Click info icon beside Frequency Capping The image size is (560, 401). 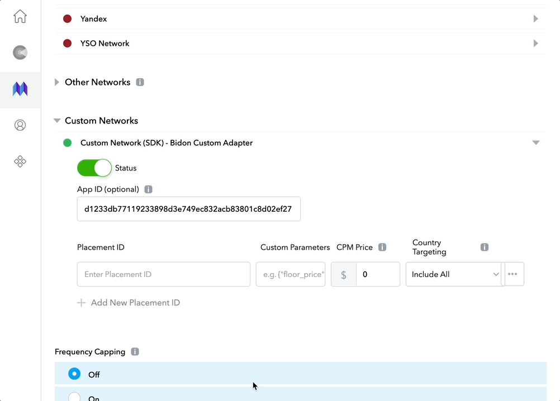[x=135, y=352]
